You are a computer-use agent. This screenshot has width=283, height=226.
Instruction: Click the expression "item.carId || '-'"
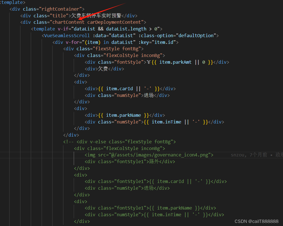128,88
